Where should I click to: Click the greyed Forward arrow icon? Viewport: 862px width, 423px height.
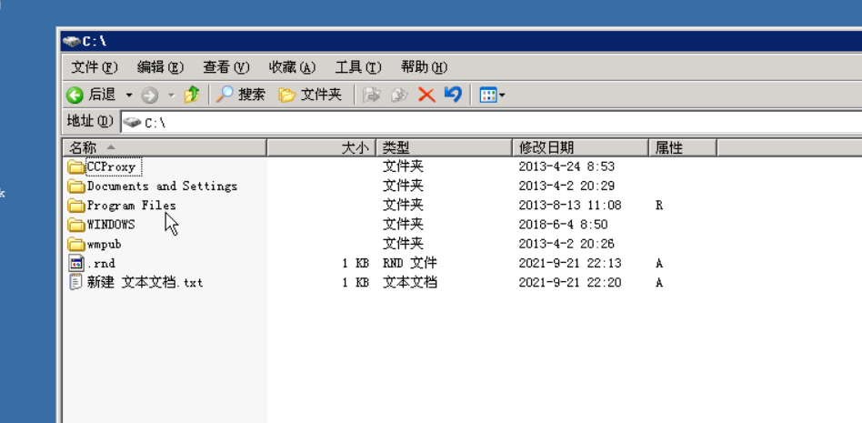(x=149, y=96)
